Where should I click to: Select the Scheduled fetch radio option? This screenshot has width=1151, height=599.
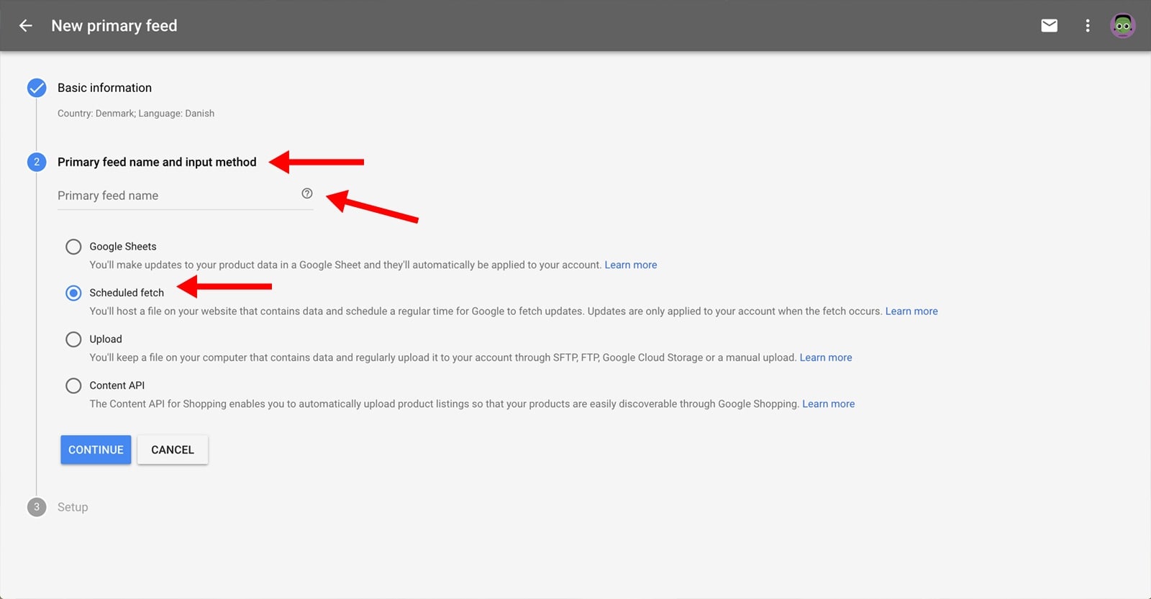[x=73, y=293]
